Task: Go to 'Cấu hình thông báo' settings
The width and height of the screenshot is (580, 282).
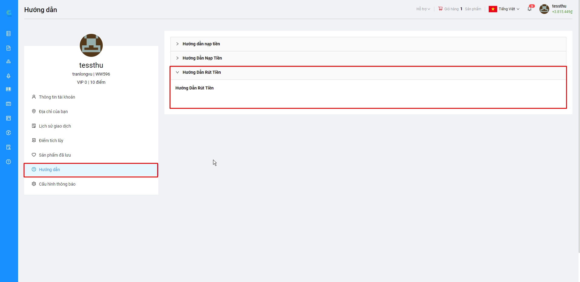Action: 57,184
